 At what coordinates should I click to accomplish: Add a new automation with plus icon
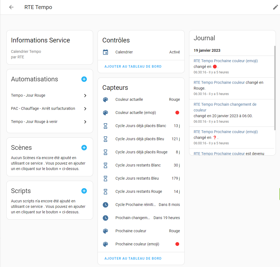click(x=84, y=79)
